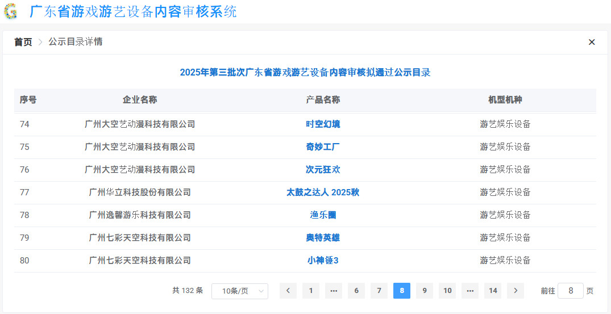Click company cell 广州华立科技股份有限公司
This screenshot has height=314, width=611.
coord(140,192)
